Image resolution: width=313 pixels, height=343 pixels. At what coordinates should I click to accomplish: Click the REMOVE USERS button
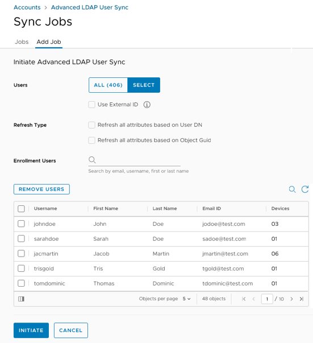tap(41, 189)
